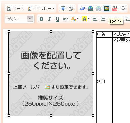
Task: Toggle strikethrough abc formatting
Action: tap(66, 19)
